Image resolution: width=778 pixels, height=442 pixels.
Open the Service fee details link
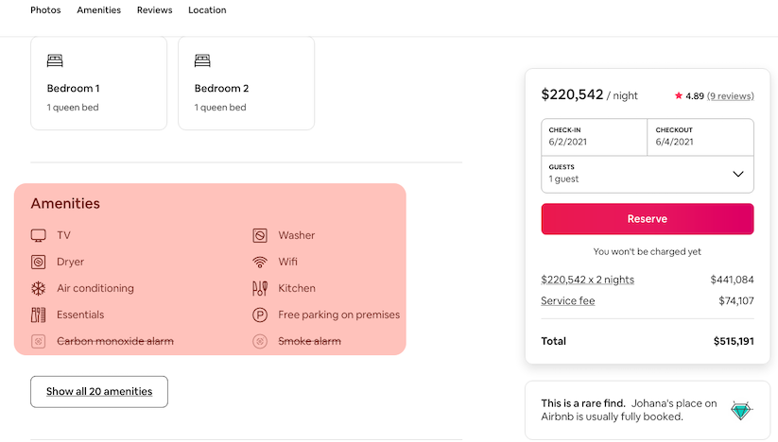(567, 300)
